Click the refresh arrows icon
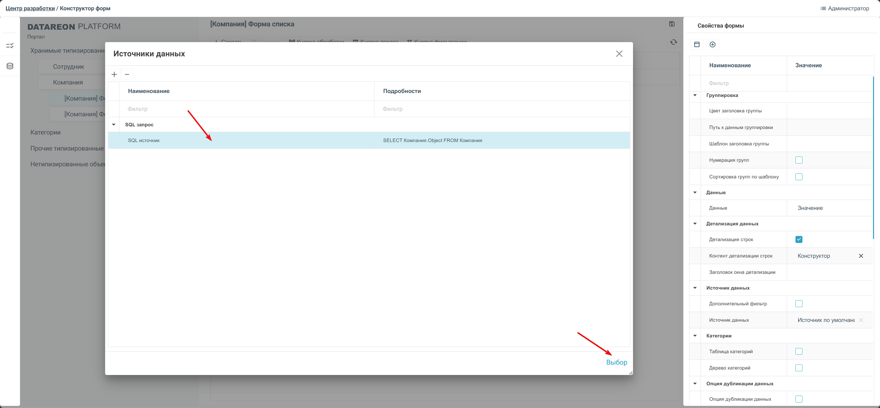The image size is (880, 408). click(673, 42)
